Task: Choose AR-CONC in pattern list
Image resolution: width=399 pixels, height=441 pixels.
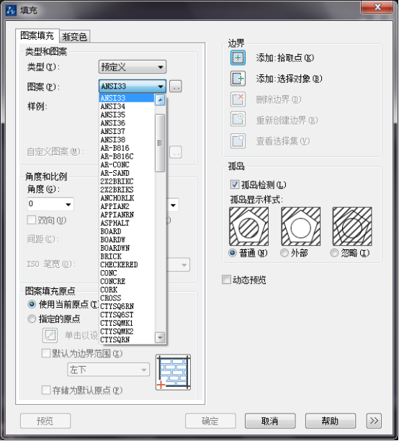Action: [x=127, y=164]
